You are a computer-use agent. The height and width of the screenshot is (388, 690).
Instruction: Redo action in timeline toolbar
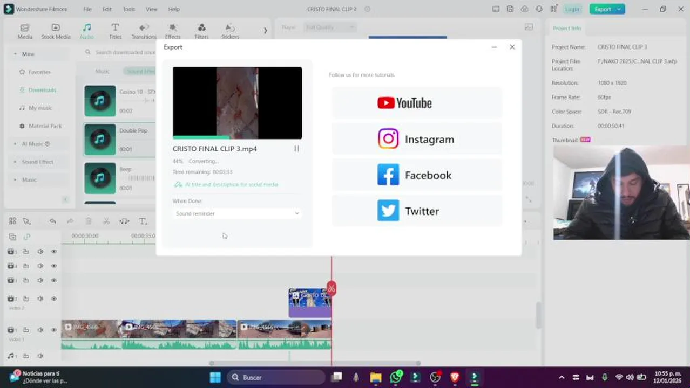pos(70,221)
